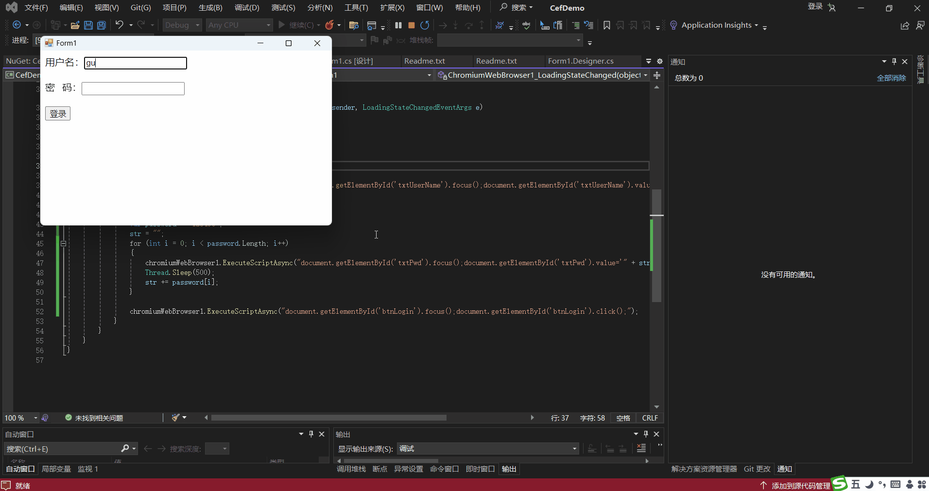Toggle a bookmark with the bookmark icon

coord(606,25)
